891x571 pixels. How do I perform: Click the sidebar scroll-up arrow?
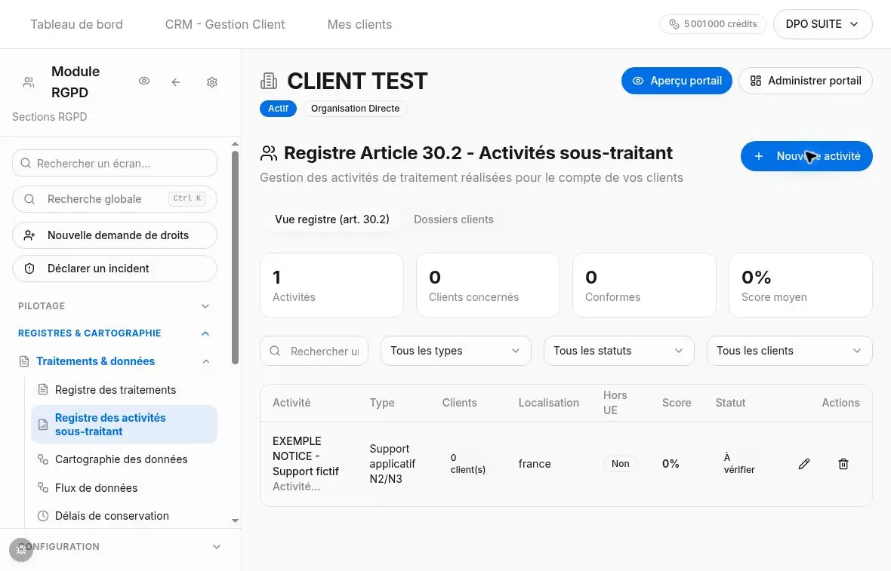(236, 144)
